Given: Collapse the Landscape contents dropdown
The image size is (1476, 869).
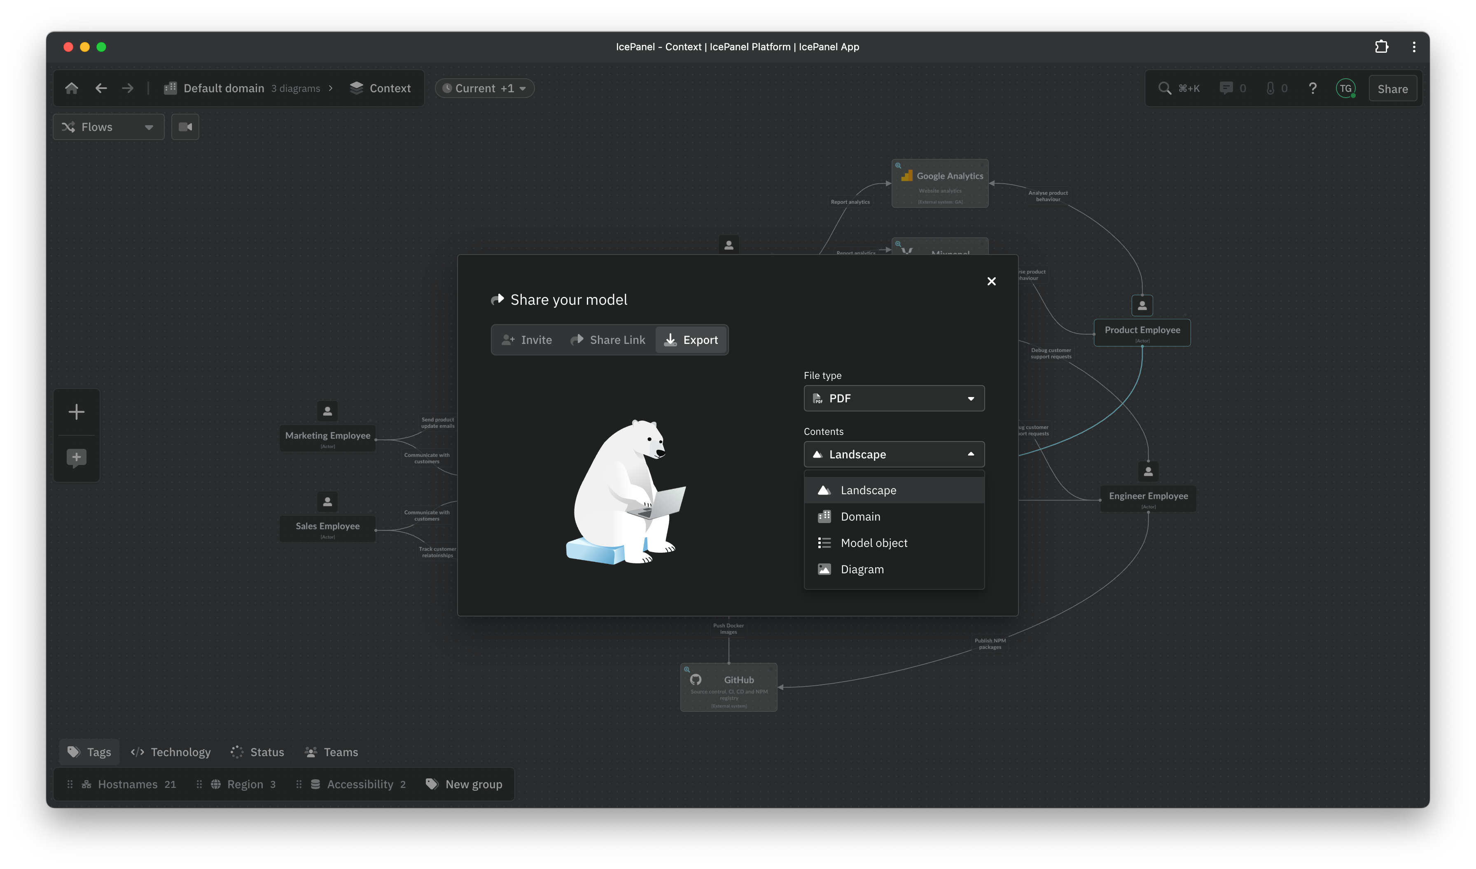Looking at the screenshot, I should click(x=894, y=454).
